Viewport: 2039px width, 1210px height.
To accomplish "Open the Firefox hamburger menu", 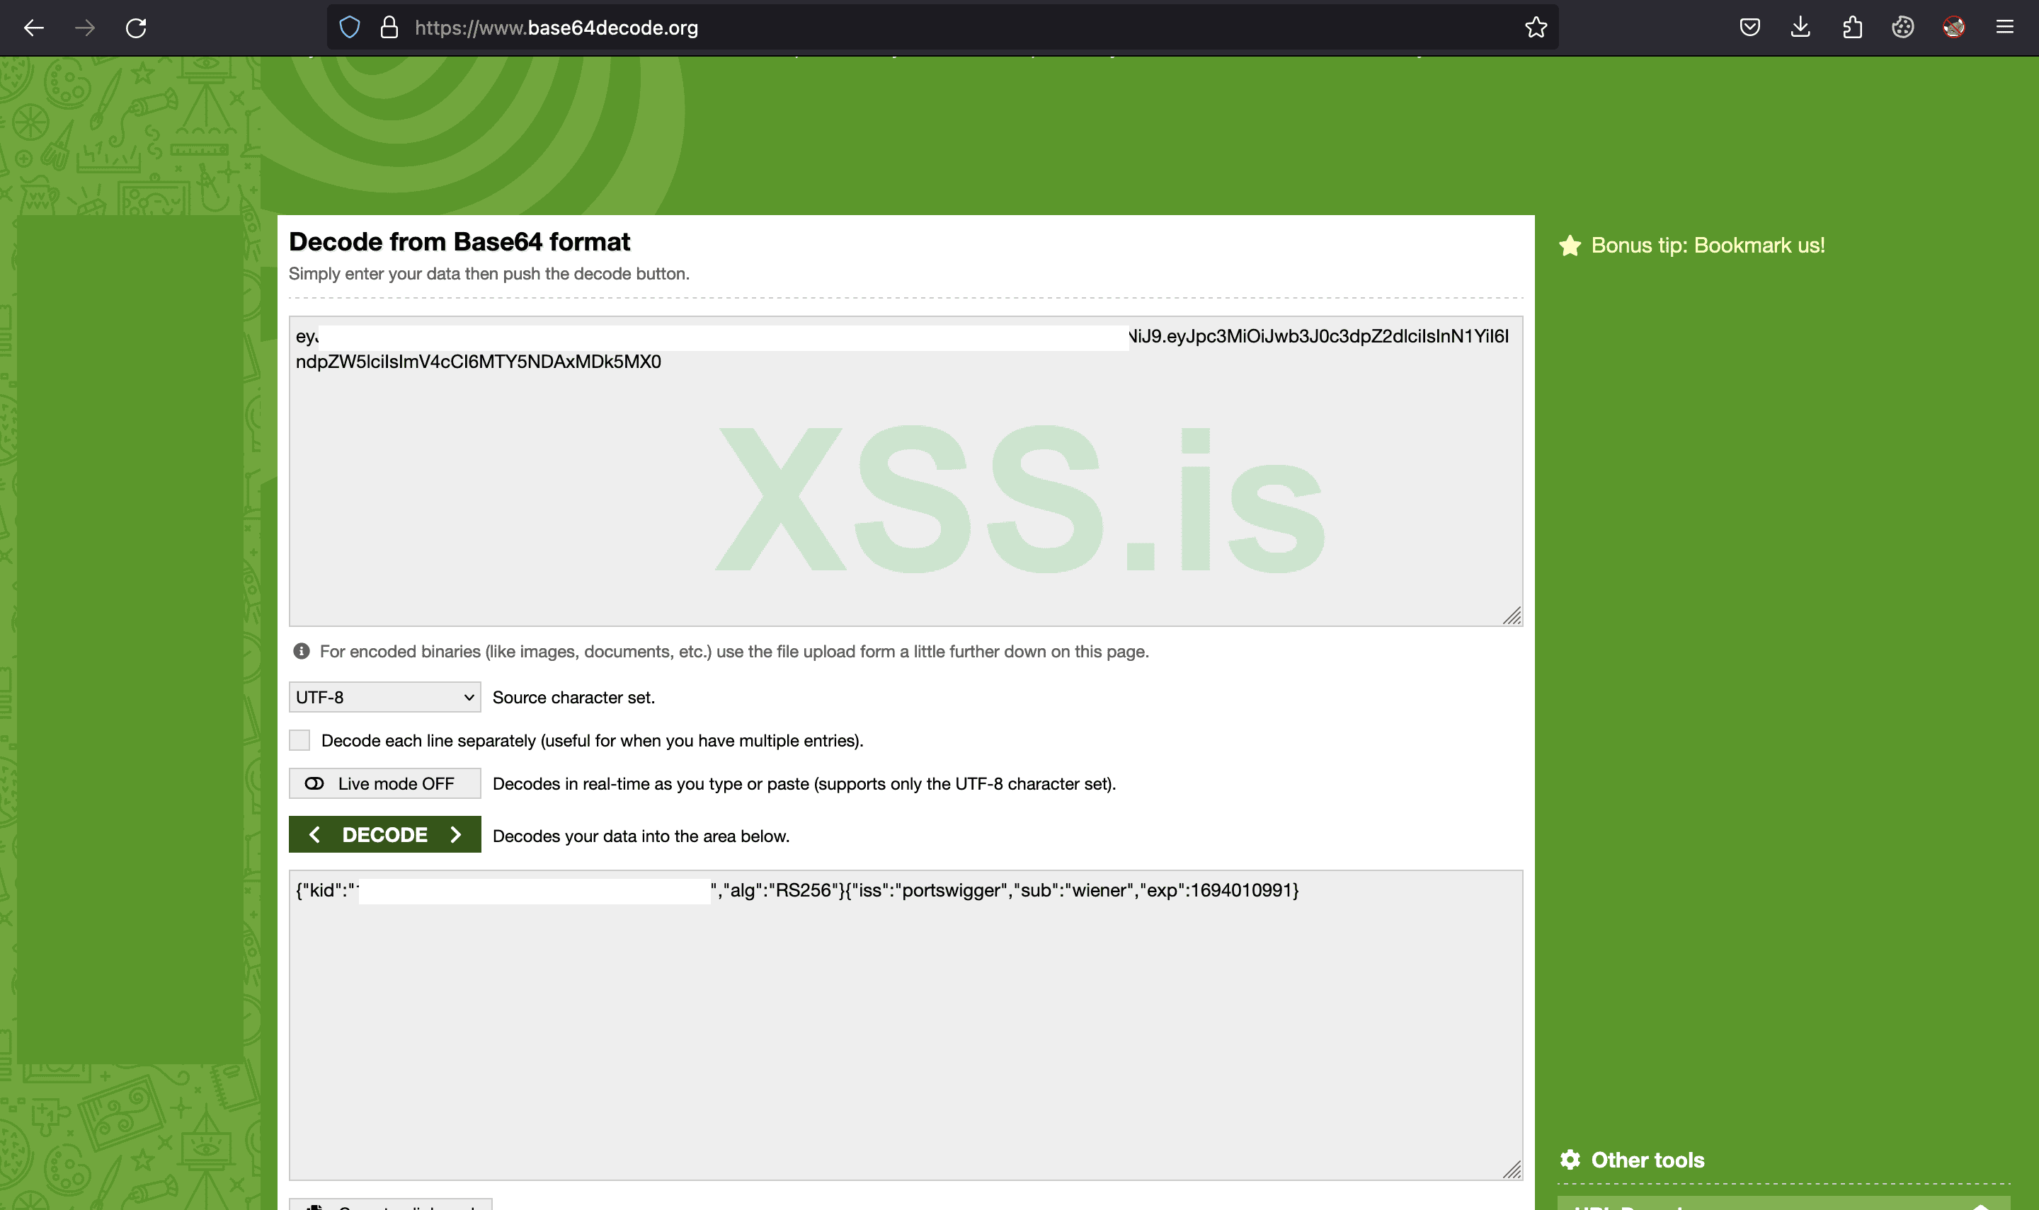I will (x=2005, y=28).
